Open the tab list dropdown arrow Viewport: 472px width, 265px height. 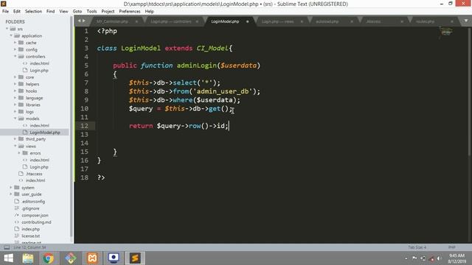tap(466, 21)
